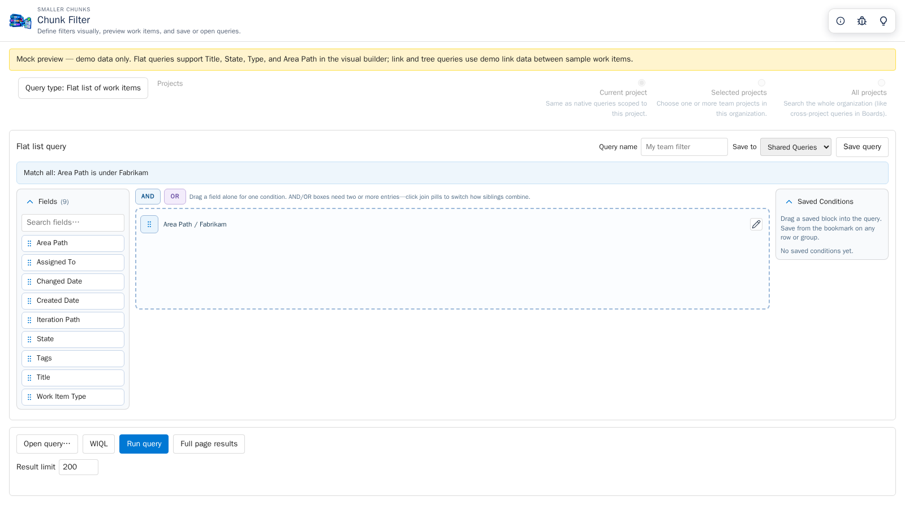Select the Selected projects radio button

coord(761,82)
